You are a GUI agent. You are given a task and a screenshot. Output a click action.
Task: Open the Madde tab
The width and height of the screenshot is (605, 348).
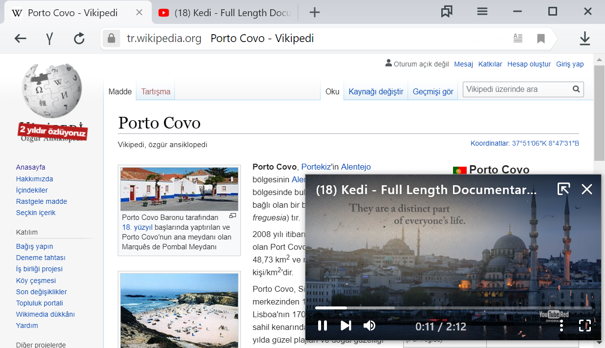[x=120, y=91]
